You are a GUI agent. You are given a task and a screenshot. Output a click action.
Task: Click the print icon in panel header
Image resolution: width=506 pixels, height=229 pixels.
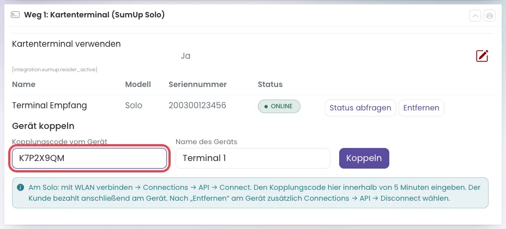coord(489,15)
